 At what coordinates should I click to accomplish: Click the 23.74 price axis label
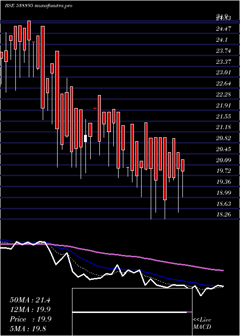(x=224, y=51)
